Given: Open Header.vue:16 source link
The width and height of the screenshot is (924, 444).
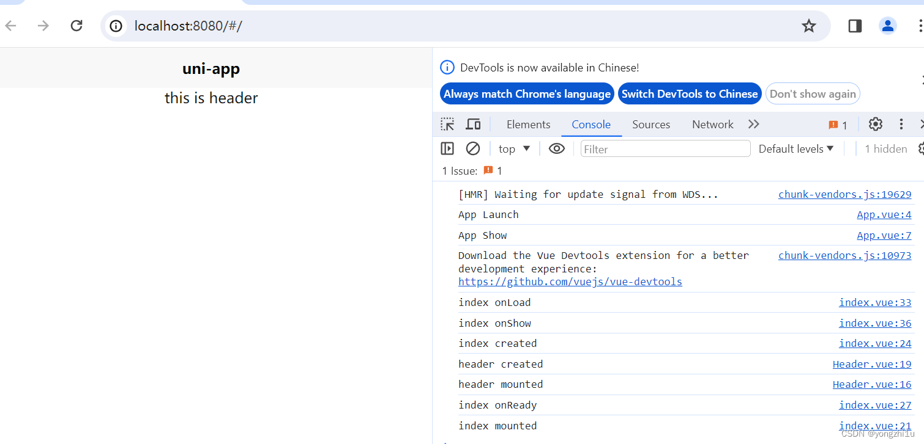Looking at the screenshot, I should point(872,384).
